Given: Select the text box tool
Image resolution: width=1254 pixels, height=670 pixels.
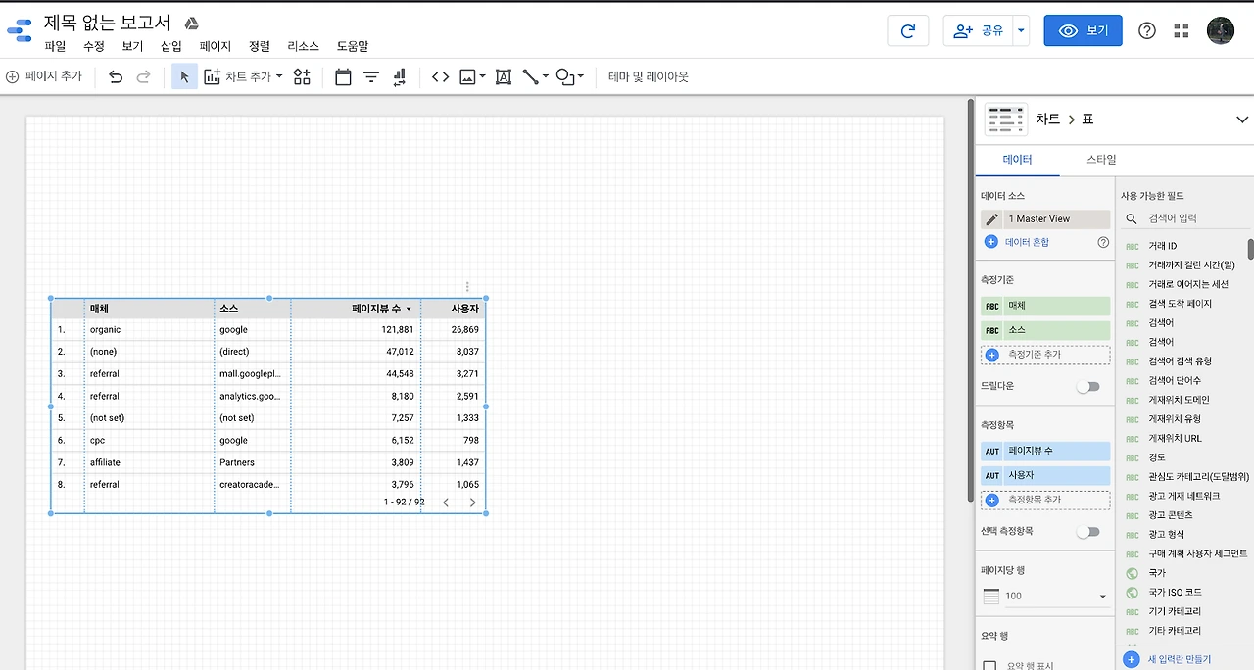Looking at the screenshot, I should [504, 76].
